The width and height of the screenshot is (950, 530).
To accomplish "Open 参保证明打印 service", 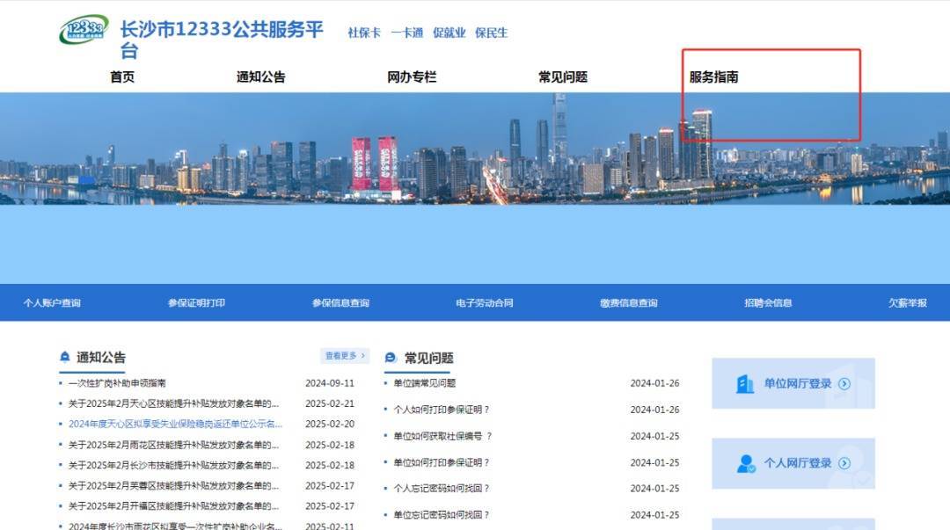I will tap(196, 303).
